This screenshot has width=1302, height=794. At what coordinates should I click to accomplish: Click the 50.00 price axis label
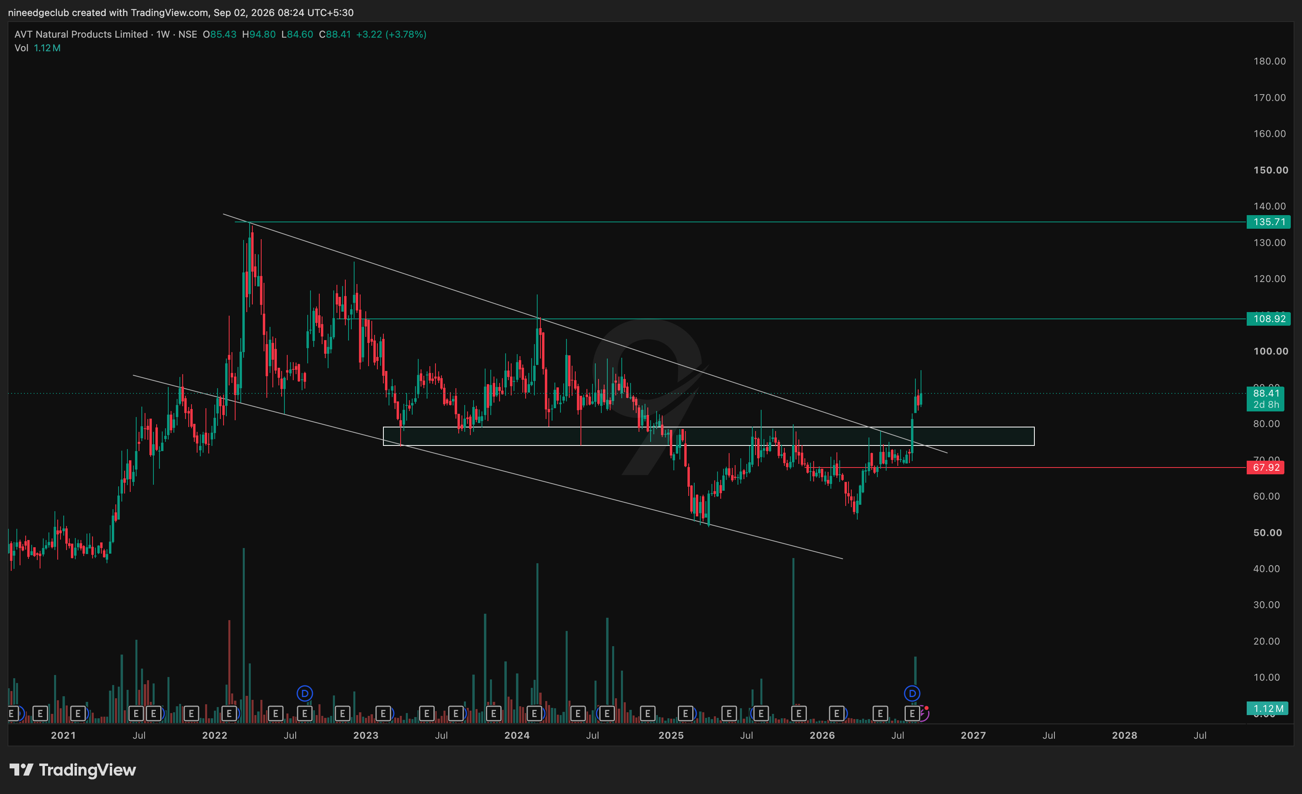tap(1267, 532)
